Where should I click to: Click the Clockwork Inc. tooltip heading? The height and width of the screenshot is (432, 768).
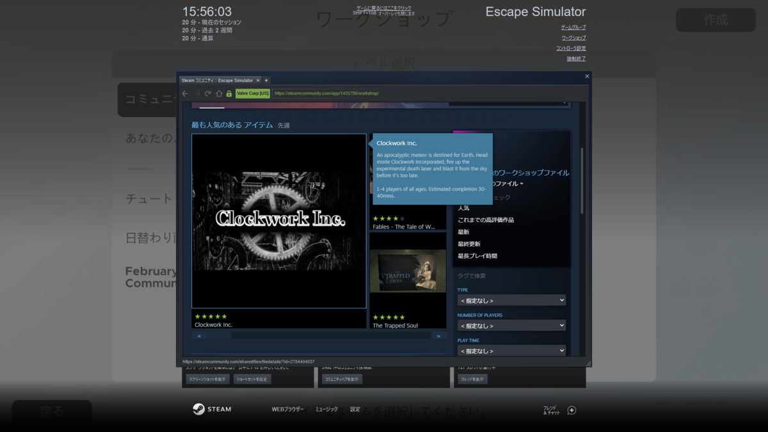397,143
